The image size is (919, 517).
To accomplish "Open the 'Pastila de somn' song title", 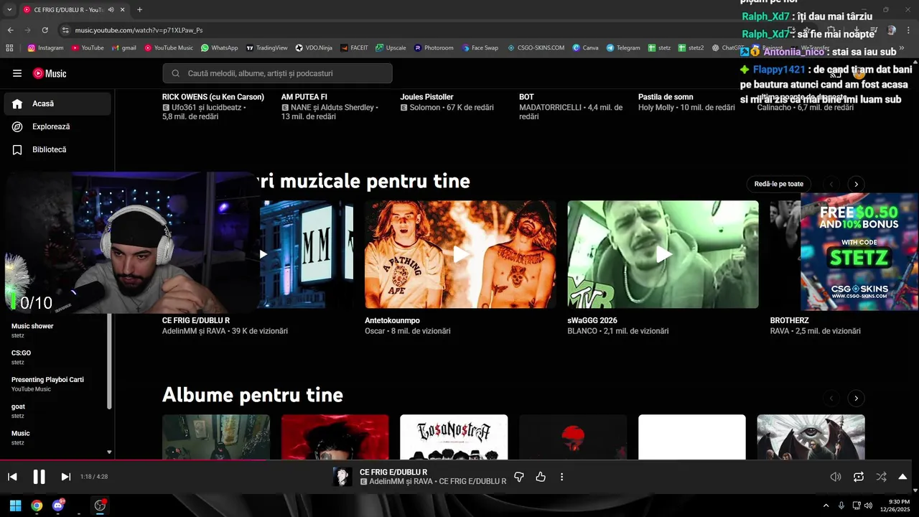I will coord(666,97).
